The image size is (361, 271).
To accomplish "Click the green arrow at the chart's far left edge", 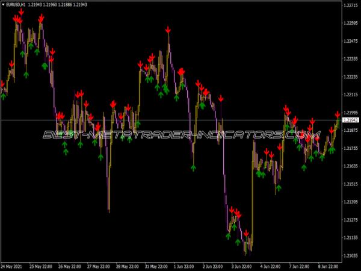I will tap(4, 95).
